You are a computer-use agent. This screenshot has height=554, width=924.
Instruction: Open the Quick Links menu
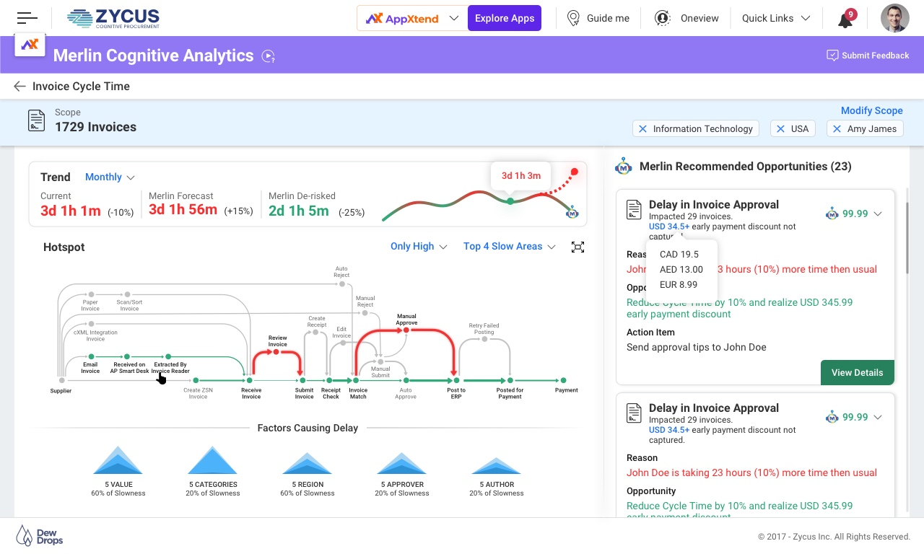[775, 18]
